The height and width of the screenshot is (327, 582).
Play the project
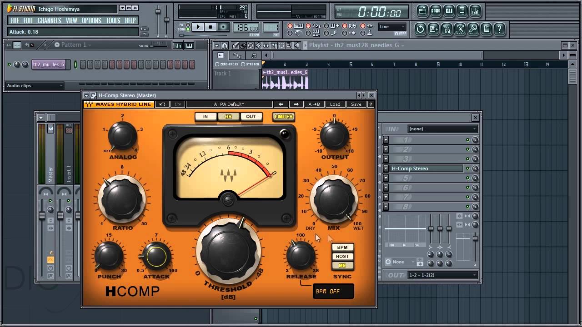coord(198,27)
